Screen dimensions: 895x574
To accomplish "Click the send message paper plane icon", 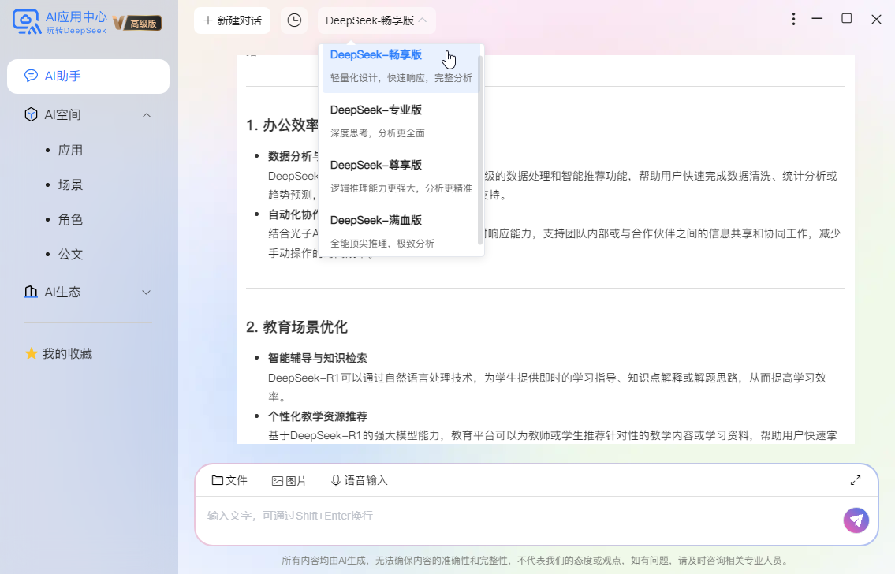I will [x=856, y=520].
